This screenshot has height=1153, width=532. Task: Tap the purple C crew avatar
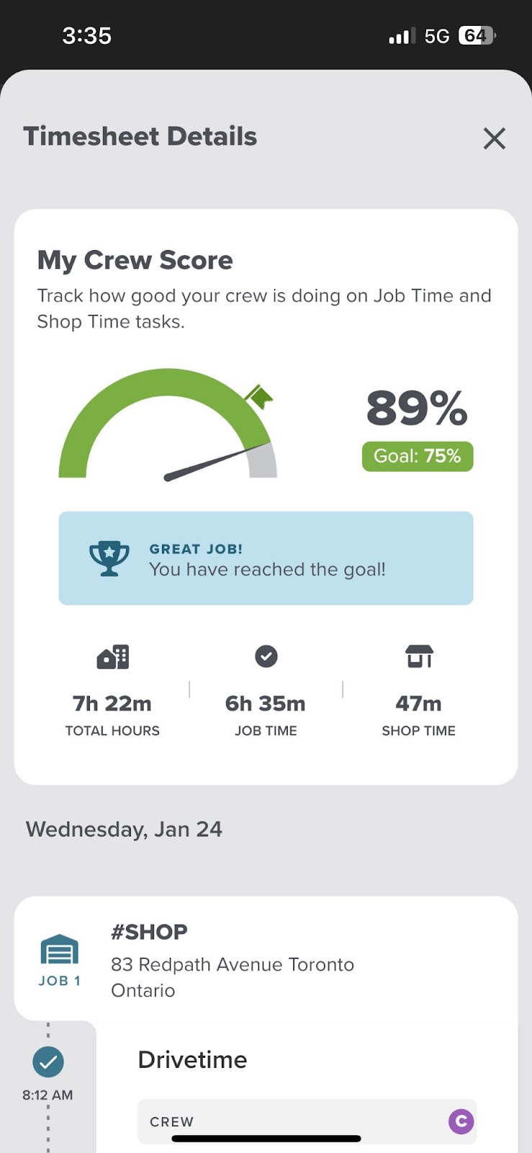pyautogui.click(x=461, y=1121)
